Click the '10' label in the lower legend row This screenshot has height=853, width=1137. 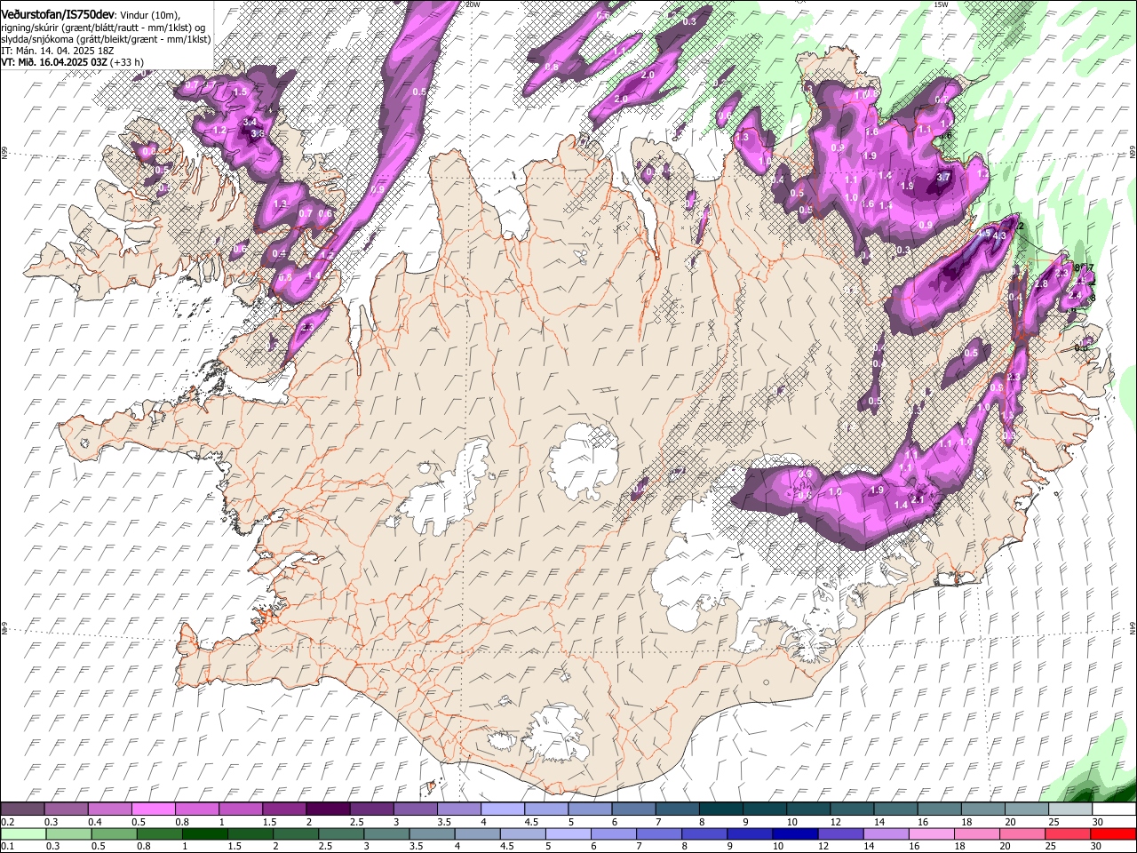point(778,846)
